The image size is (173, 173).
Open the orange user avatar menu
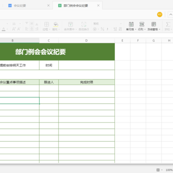pos(160,14)
